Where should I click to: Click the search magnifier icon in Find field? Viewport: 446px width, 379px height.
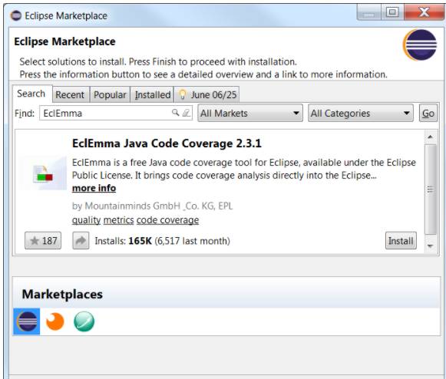point(176,113)
